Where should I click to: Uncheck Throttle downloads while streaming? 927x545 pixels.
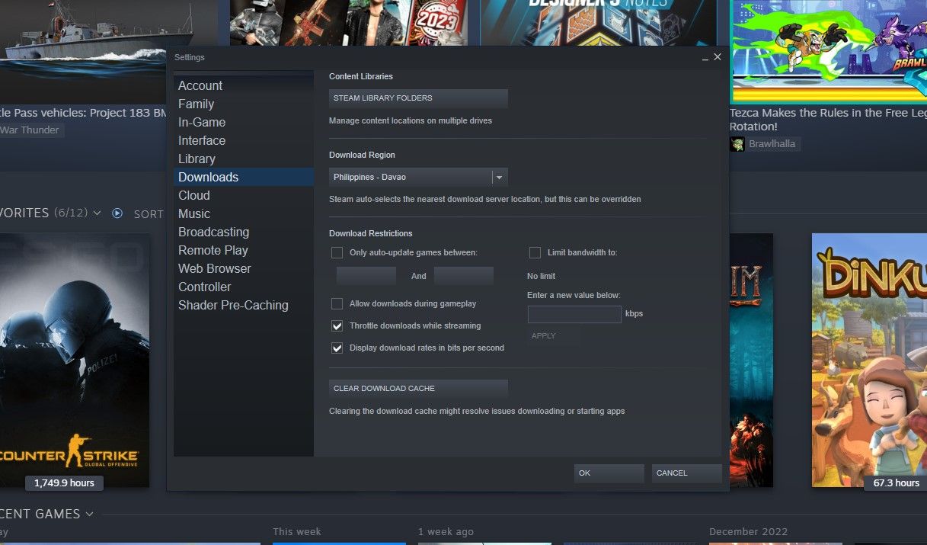(337, 325)
